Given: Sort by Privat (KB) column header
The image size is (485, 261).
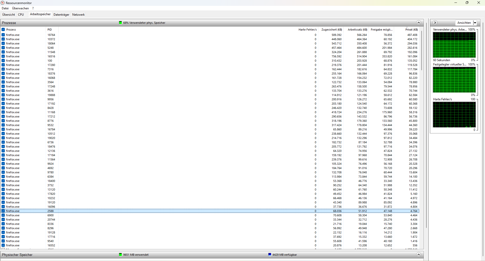Looking at the screenshot, I should (x=411, y=30).
